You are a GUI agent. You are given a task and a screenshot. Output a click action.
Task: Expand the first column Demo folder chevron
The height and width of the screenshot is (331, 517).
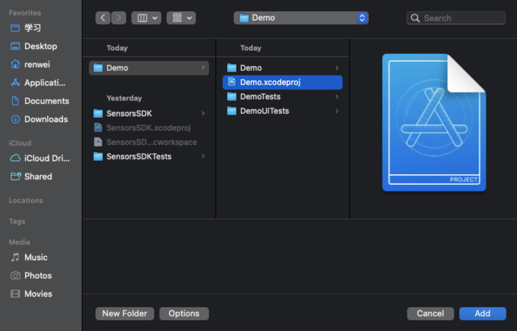(203, 68)
